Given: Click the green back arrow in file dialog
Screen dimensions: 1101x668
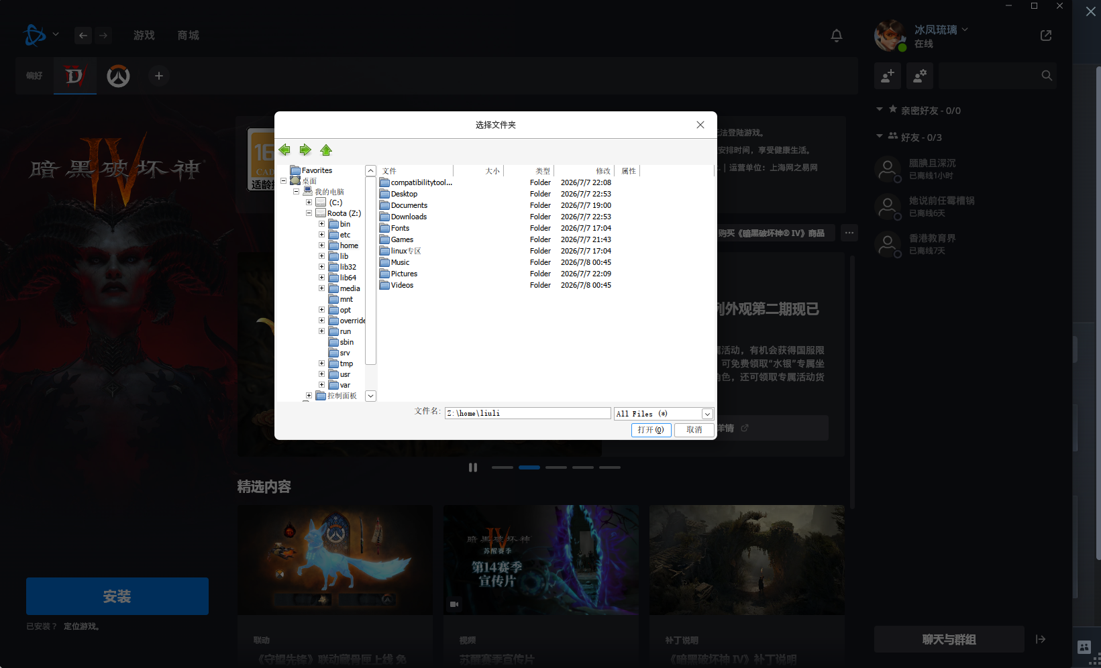Looking at the screenshot, I should click(x=284, y=150).
